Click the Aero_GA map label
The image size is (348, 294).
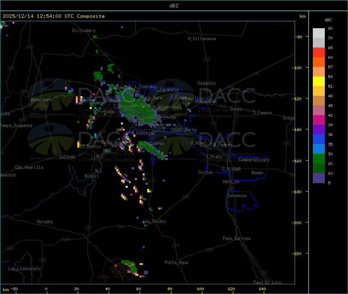pos(231,182)
